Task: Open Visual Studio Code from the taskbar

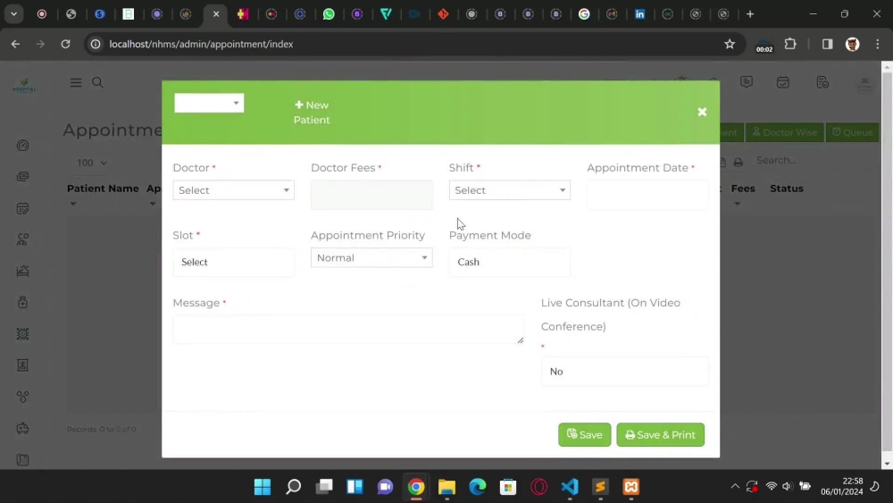Action: pos(570,487)
